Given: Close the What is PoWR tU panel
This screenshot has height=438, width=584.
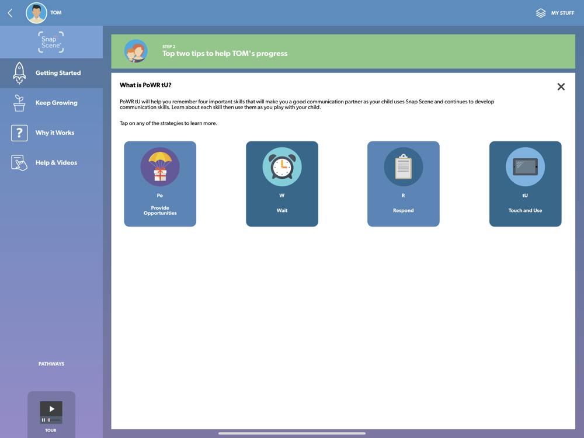Looking at the screenshot, I should (x=561, y=87).
